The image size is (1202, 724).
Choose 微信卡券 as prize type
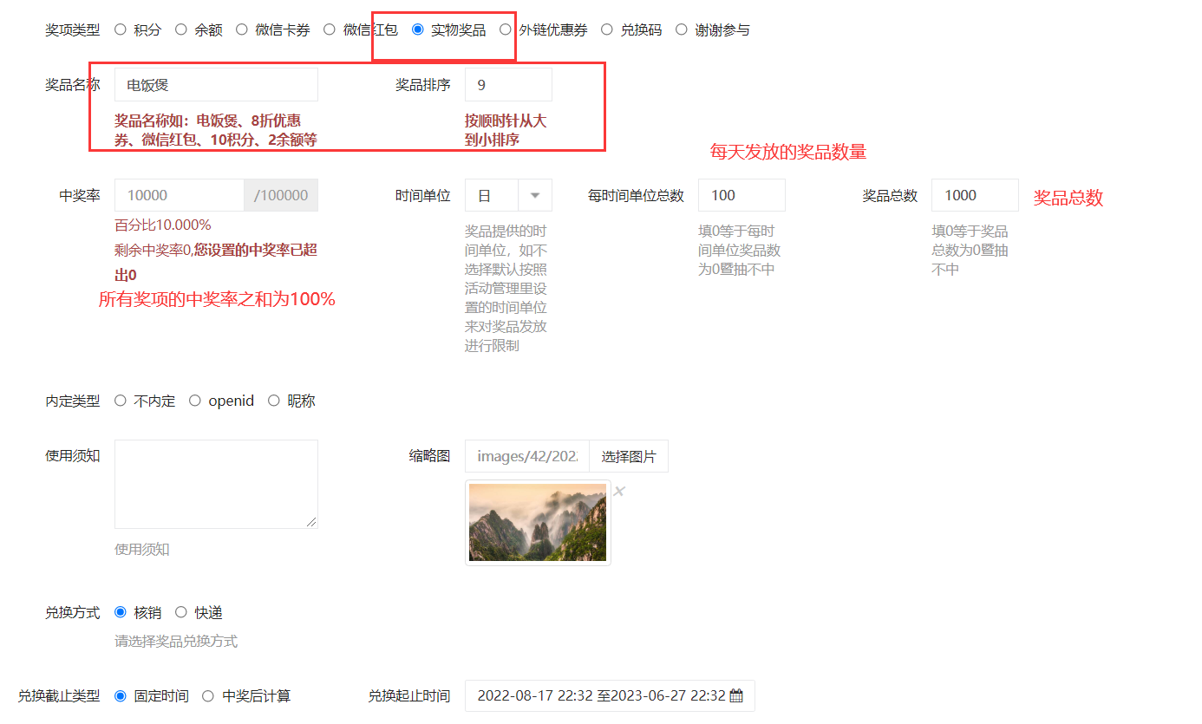242,29
